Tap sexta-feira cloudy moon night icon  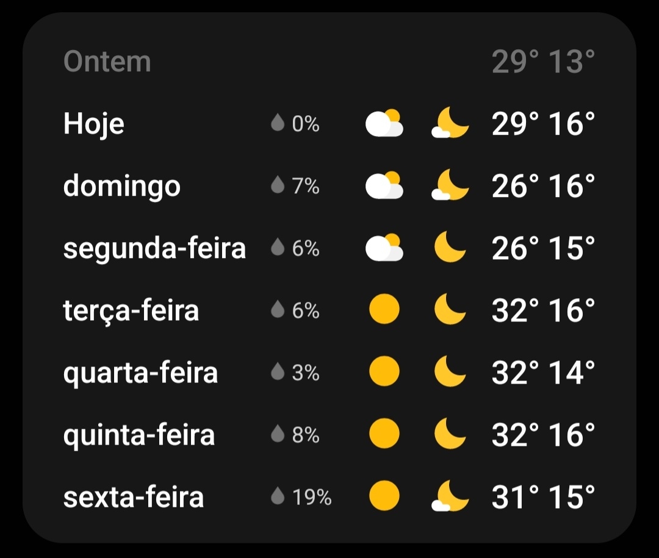coord(450,497)
